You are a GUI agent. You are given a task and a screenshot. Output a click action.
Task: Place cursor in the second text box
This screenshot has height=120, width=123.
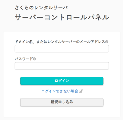[x=62, y=66]
